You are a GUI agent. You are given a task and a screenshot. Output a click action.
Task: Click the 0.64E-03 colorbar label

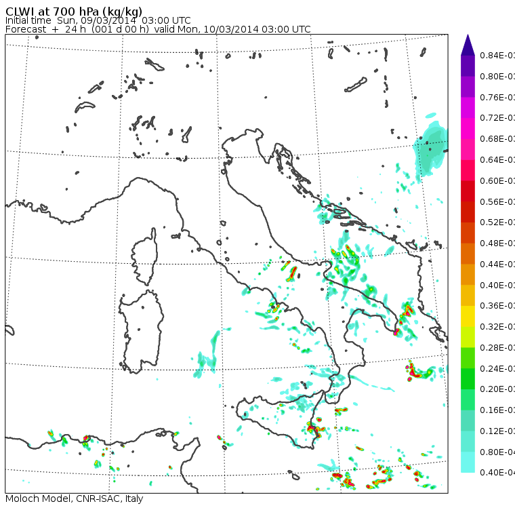[x=497, y=160]
